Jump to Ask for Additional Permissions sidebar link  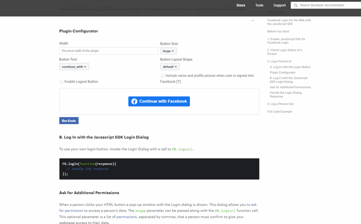tap(290, 87)
